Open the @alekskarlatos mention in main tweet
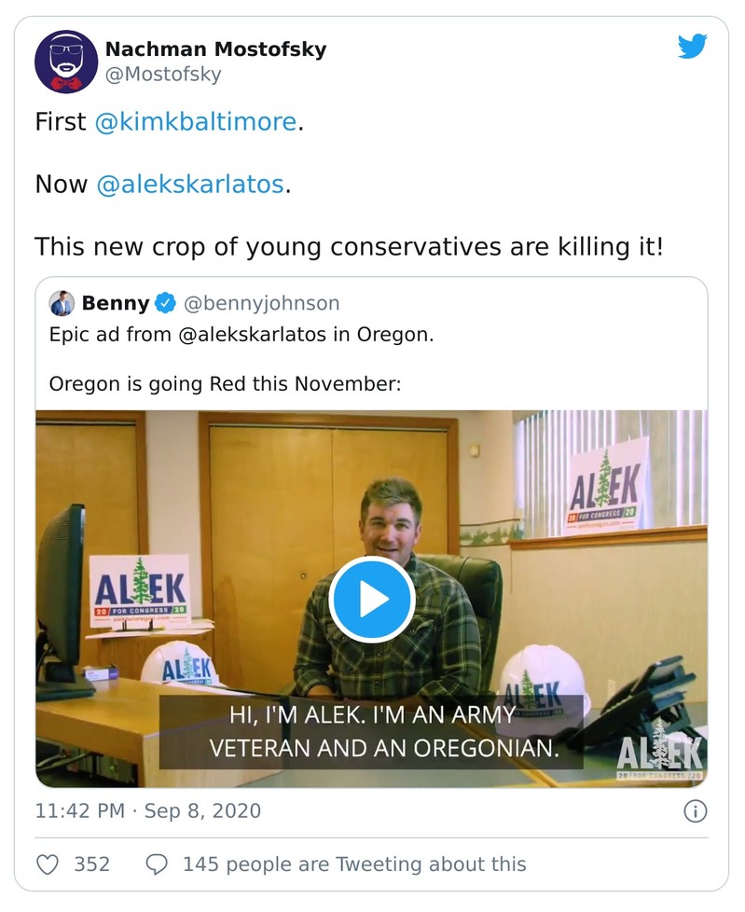The width and height of the screenshot is (745, 912). tap(190, 184)
